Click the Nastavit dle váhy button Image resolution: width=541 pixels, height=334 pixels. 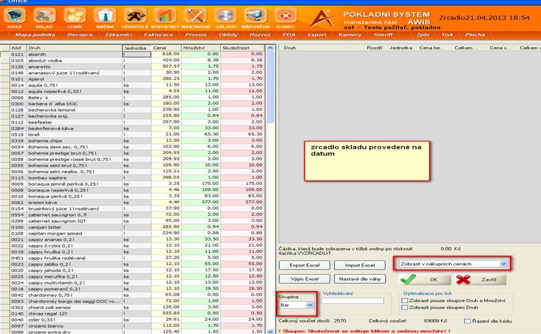pyautogui.click(x=360, y=279)
